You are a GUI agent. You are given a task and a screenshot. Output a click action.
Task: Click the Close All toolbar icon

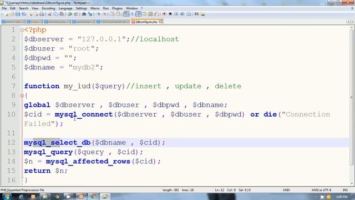tap(36, 14)
